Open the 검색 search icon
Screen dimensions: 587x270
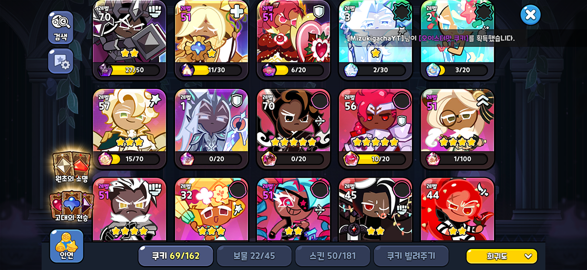click(x=61, y=27)
